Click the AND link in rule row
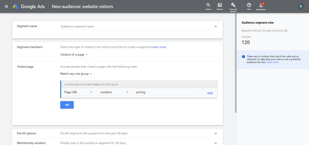This screenshot has width=309, height=145. [210, 93]
